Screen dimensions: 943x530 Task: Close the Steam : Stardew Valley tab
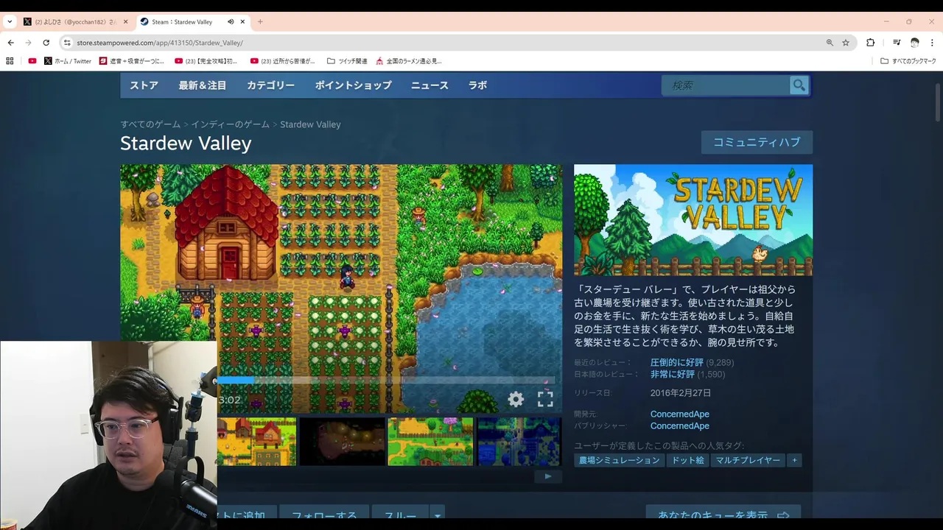(242, 22)
